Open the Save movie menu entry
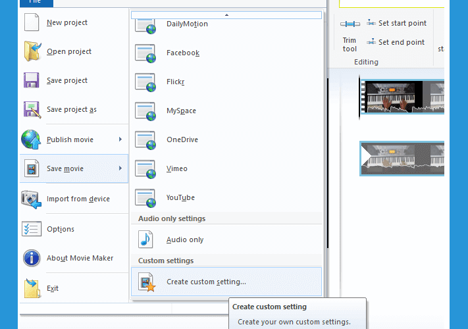Screen dimensions: 468x329 click(x=74, y=168)
